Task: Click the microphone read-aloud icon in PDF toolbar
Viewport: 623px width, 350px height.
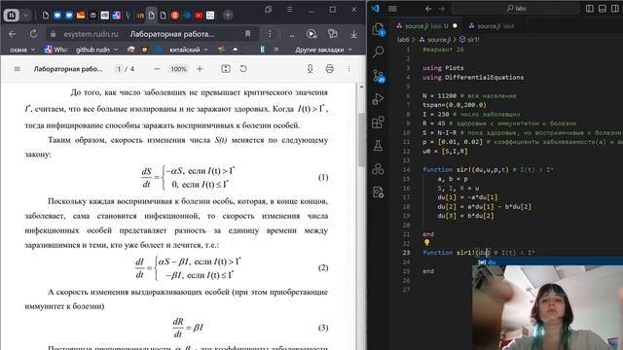Action: point(310,69)
